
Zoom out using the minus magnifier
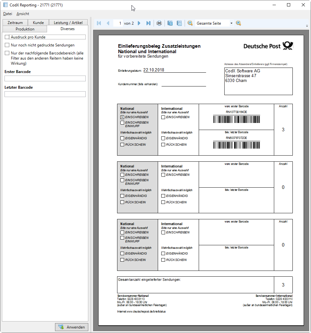[x=190, y=23]
